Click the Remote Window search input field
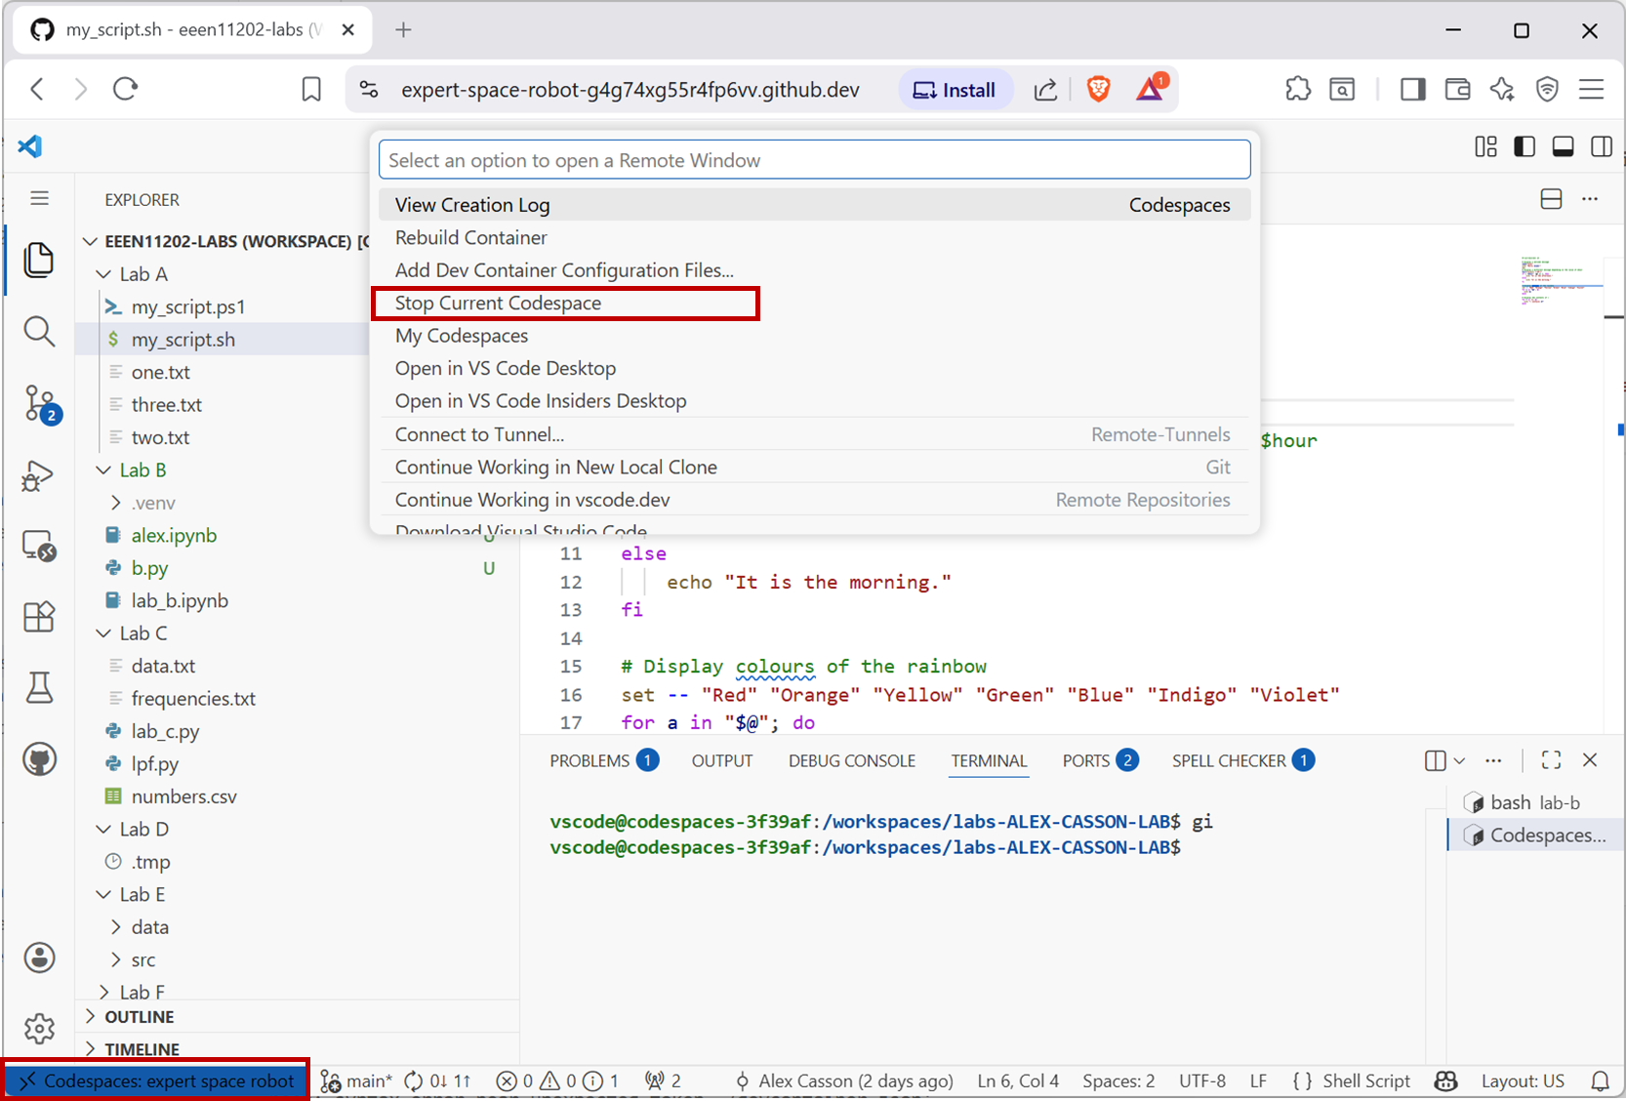This screenshot has height=1101, width=1626. point(814,160)
